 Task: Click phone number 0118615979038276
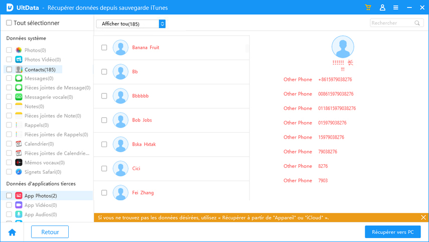pyautogui.click(x=337, y=108)
